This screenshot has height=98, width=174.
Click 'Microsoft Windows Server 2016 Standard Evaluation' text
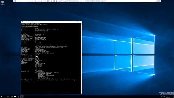click(47, 30)
